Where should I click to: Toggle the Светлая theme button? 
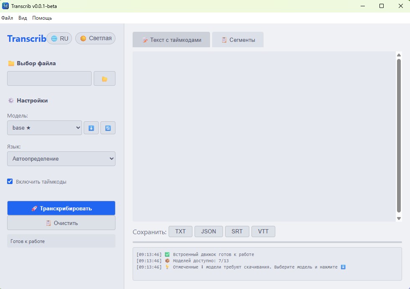pos(95,38)
